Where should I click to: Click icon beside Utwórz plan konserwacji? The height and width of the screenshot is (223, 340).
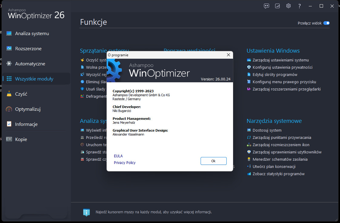pyautogui.click(x=249, y=166)
